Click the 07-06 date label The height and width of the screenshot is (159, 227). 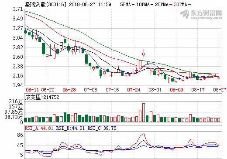(90, 90)
